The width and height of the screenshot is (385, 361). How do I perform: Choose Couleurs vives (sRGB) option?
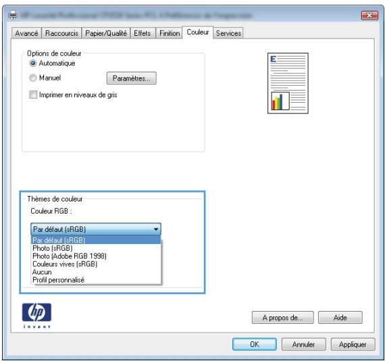click(x=96, y=264)
